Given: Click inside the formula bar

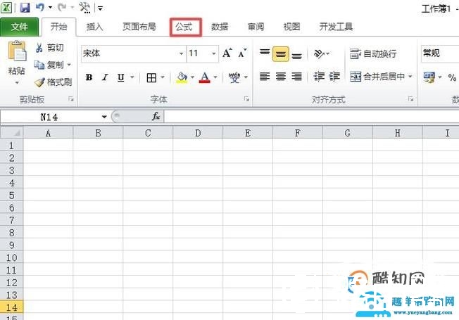Looking at the screenshot, I should [x=311, y=117].
